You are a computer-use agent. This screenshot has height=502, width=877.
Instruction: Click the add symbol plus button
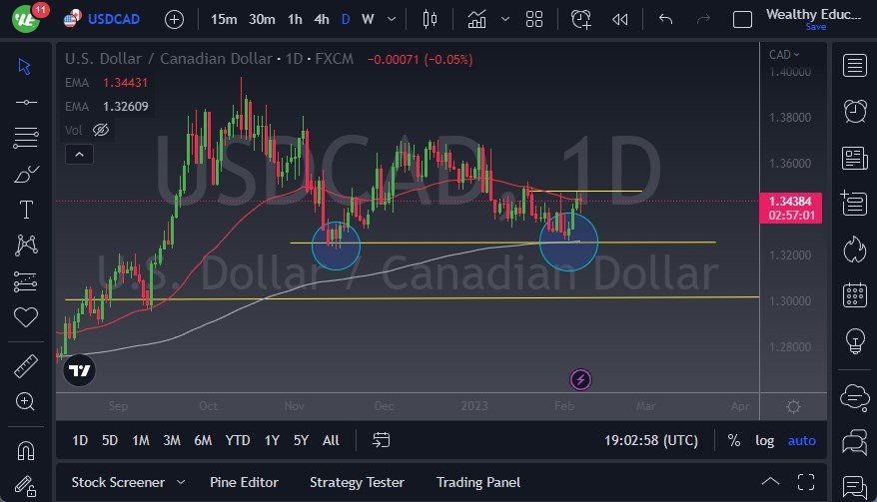point(174,20)
